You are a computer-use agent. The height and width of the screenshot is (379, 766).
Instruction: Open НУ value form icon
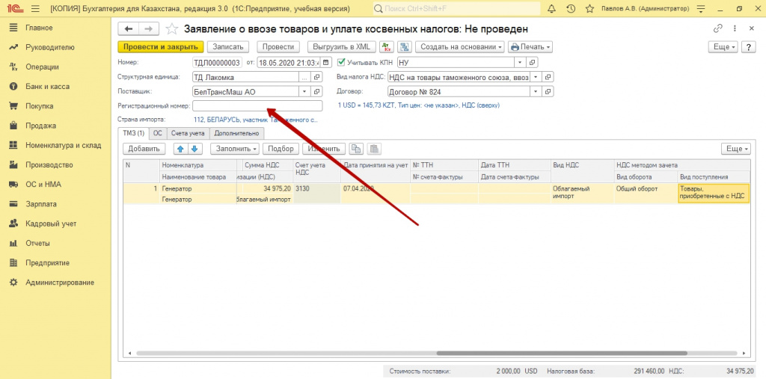[533, 63]
